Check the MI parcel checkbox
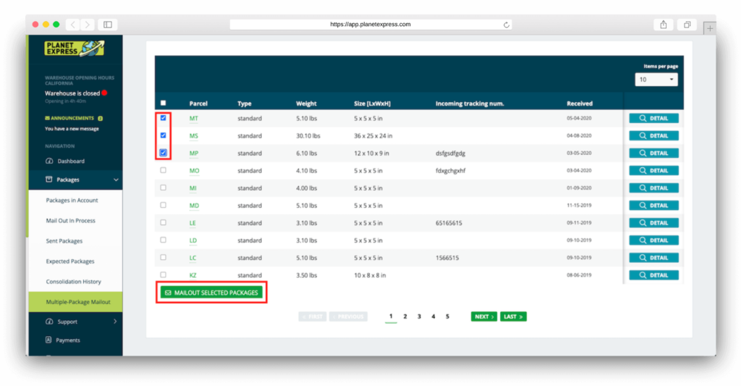 coord(163,188)
